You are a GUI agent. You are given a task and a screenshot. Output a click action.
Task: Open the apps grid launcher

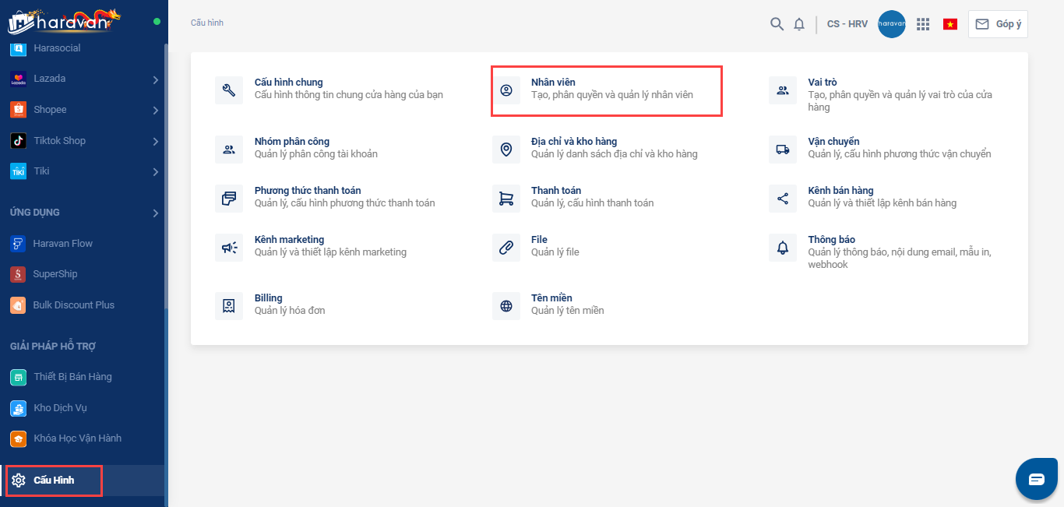pos(923,24)
